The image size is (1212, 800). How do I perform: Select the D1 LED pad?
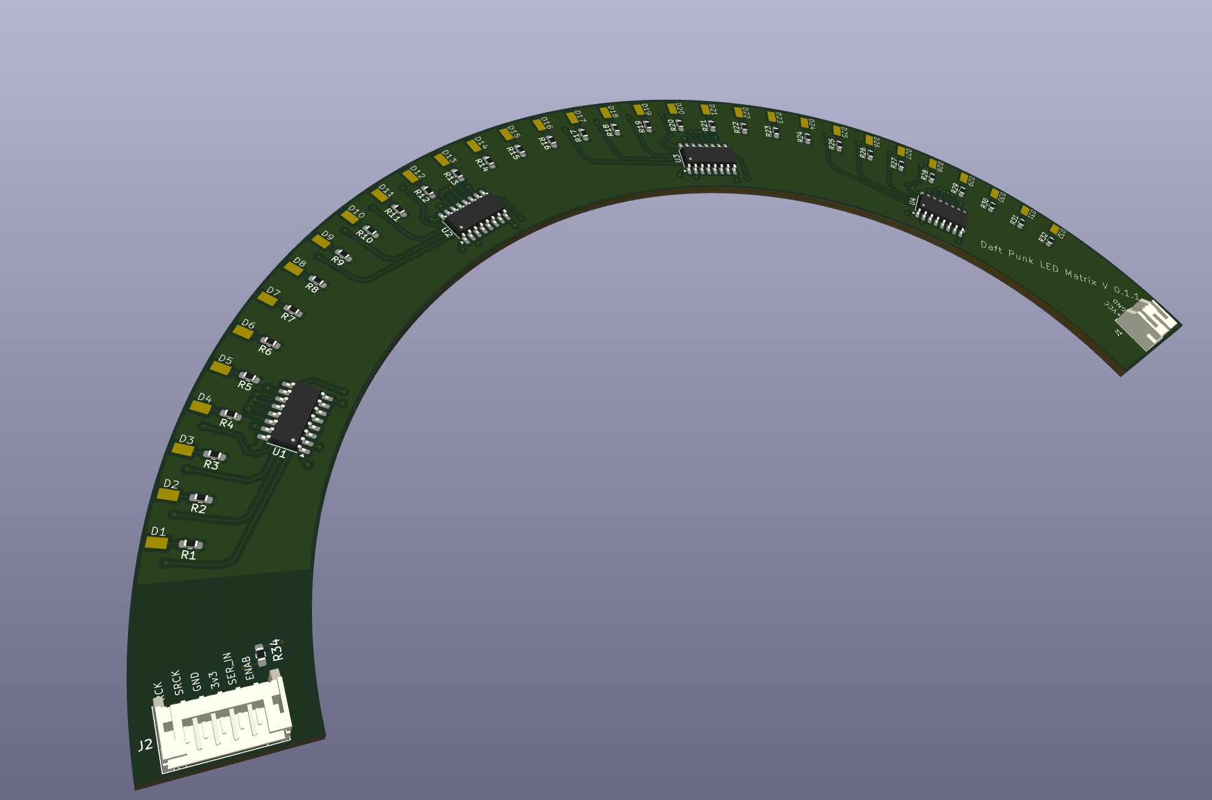[x=157, y=543]
